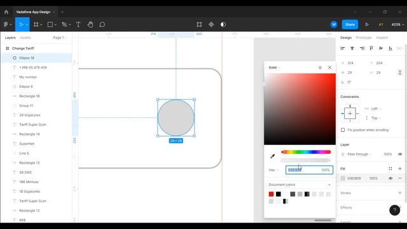Open a new tab with plus button

tap(62, 12)
